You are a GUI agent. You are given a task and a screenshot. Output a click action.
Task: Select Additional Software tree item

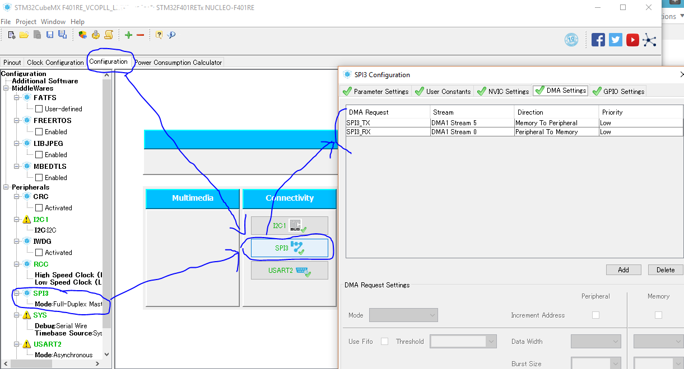point(45,81)
